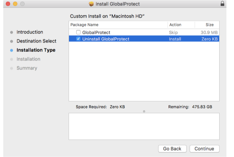Click the Install action for Uninstall GlobalProtect
Screen dimensions: 234x157
[x=175, y=39]
